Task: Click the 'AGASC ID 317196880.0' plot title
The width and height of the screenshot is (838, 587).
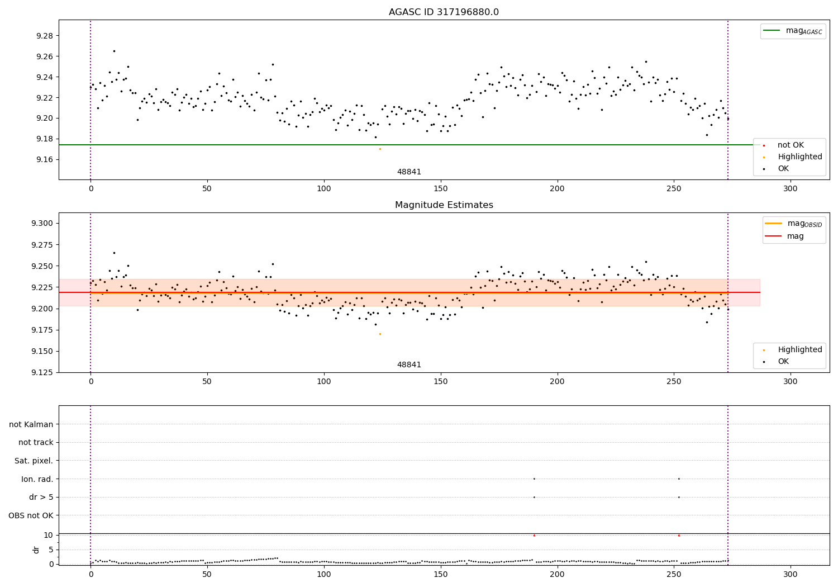Action: click(x=444, y=12)
